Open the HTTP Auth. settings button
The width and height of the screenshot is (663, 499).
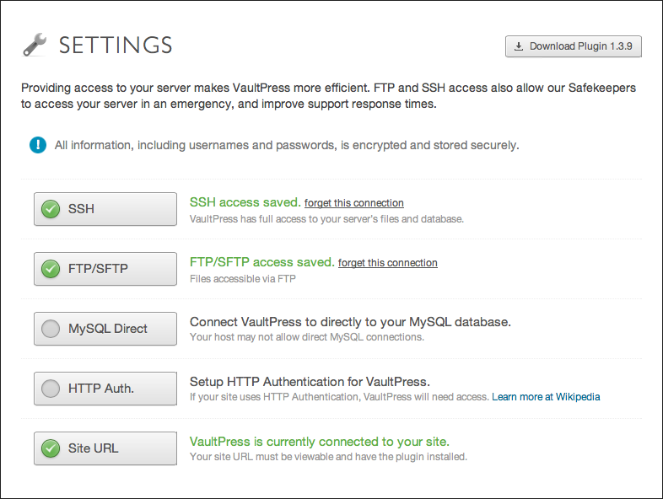click(105, 389)
